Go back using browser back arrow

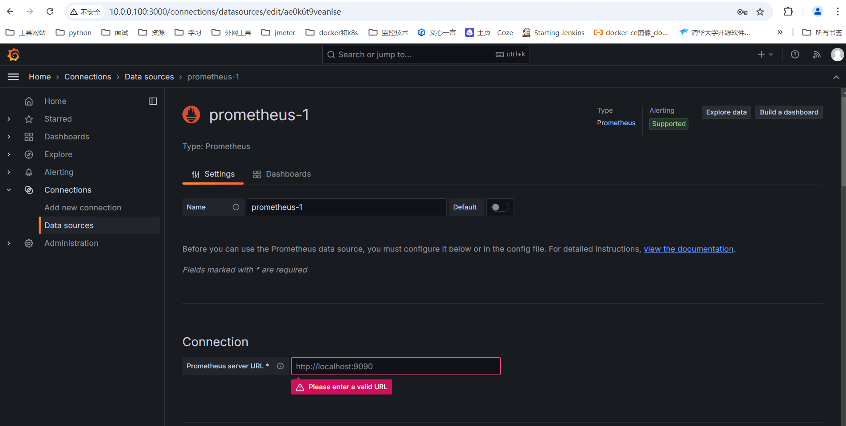pyautogui.click(x=10, y=12)
